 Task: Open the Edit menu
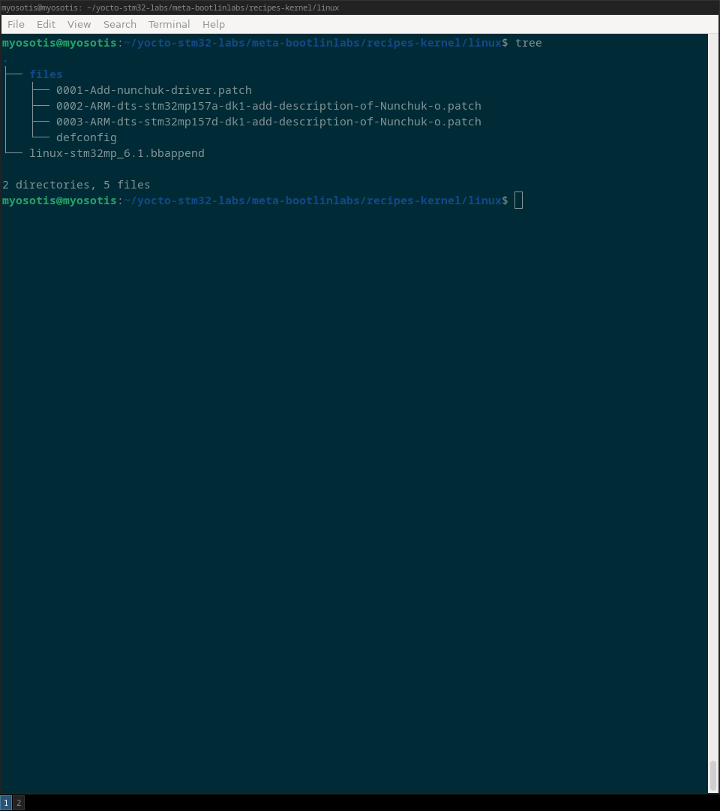(46, 24)
